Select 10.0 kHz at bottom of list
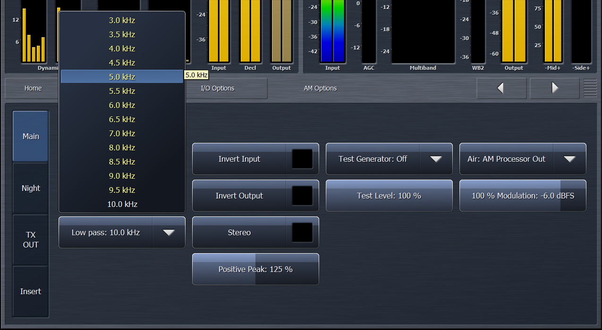This screenshot has width=602, height=330. (122, 204)
